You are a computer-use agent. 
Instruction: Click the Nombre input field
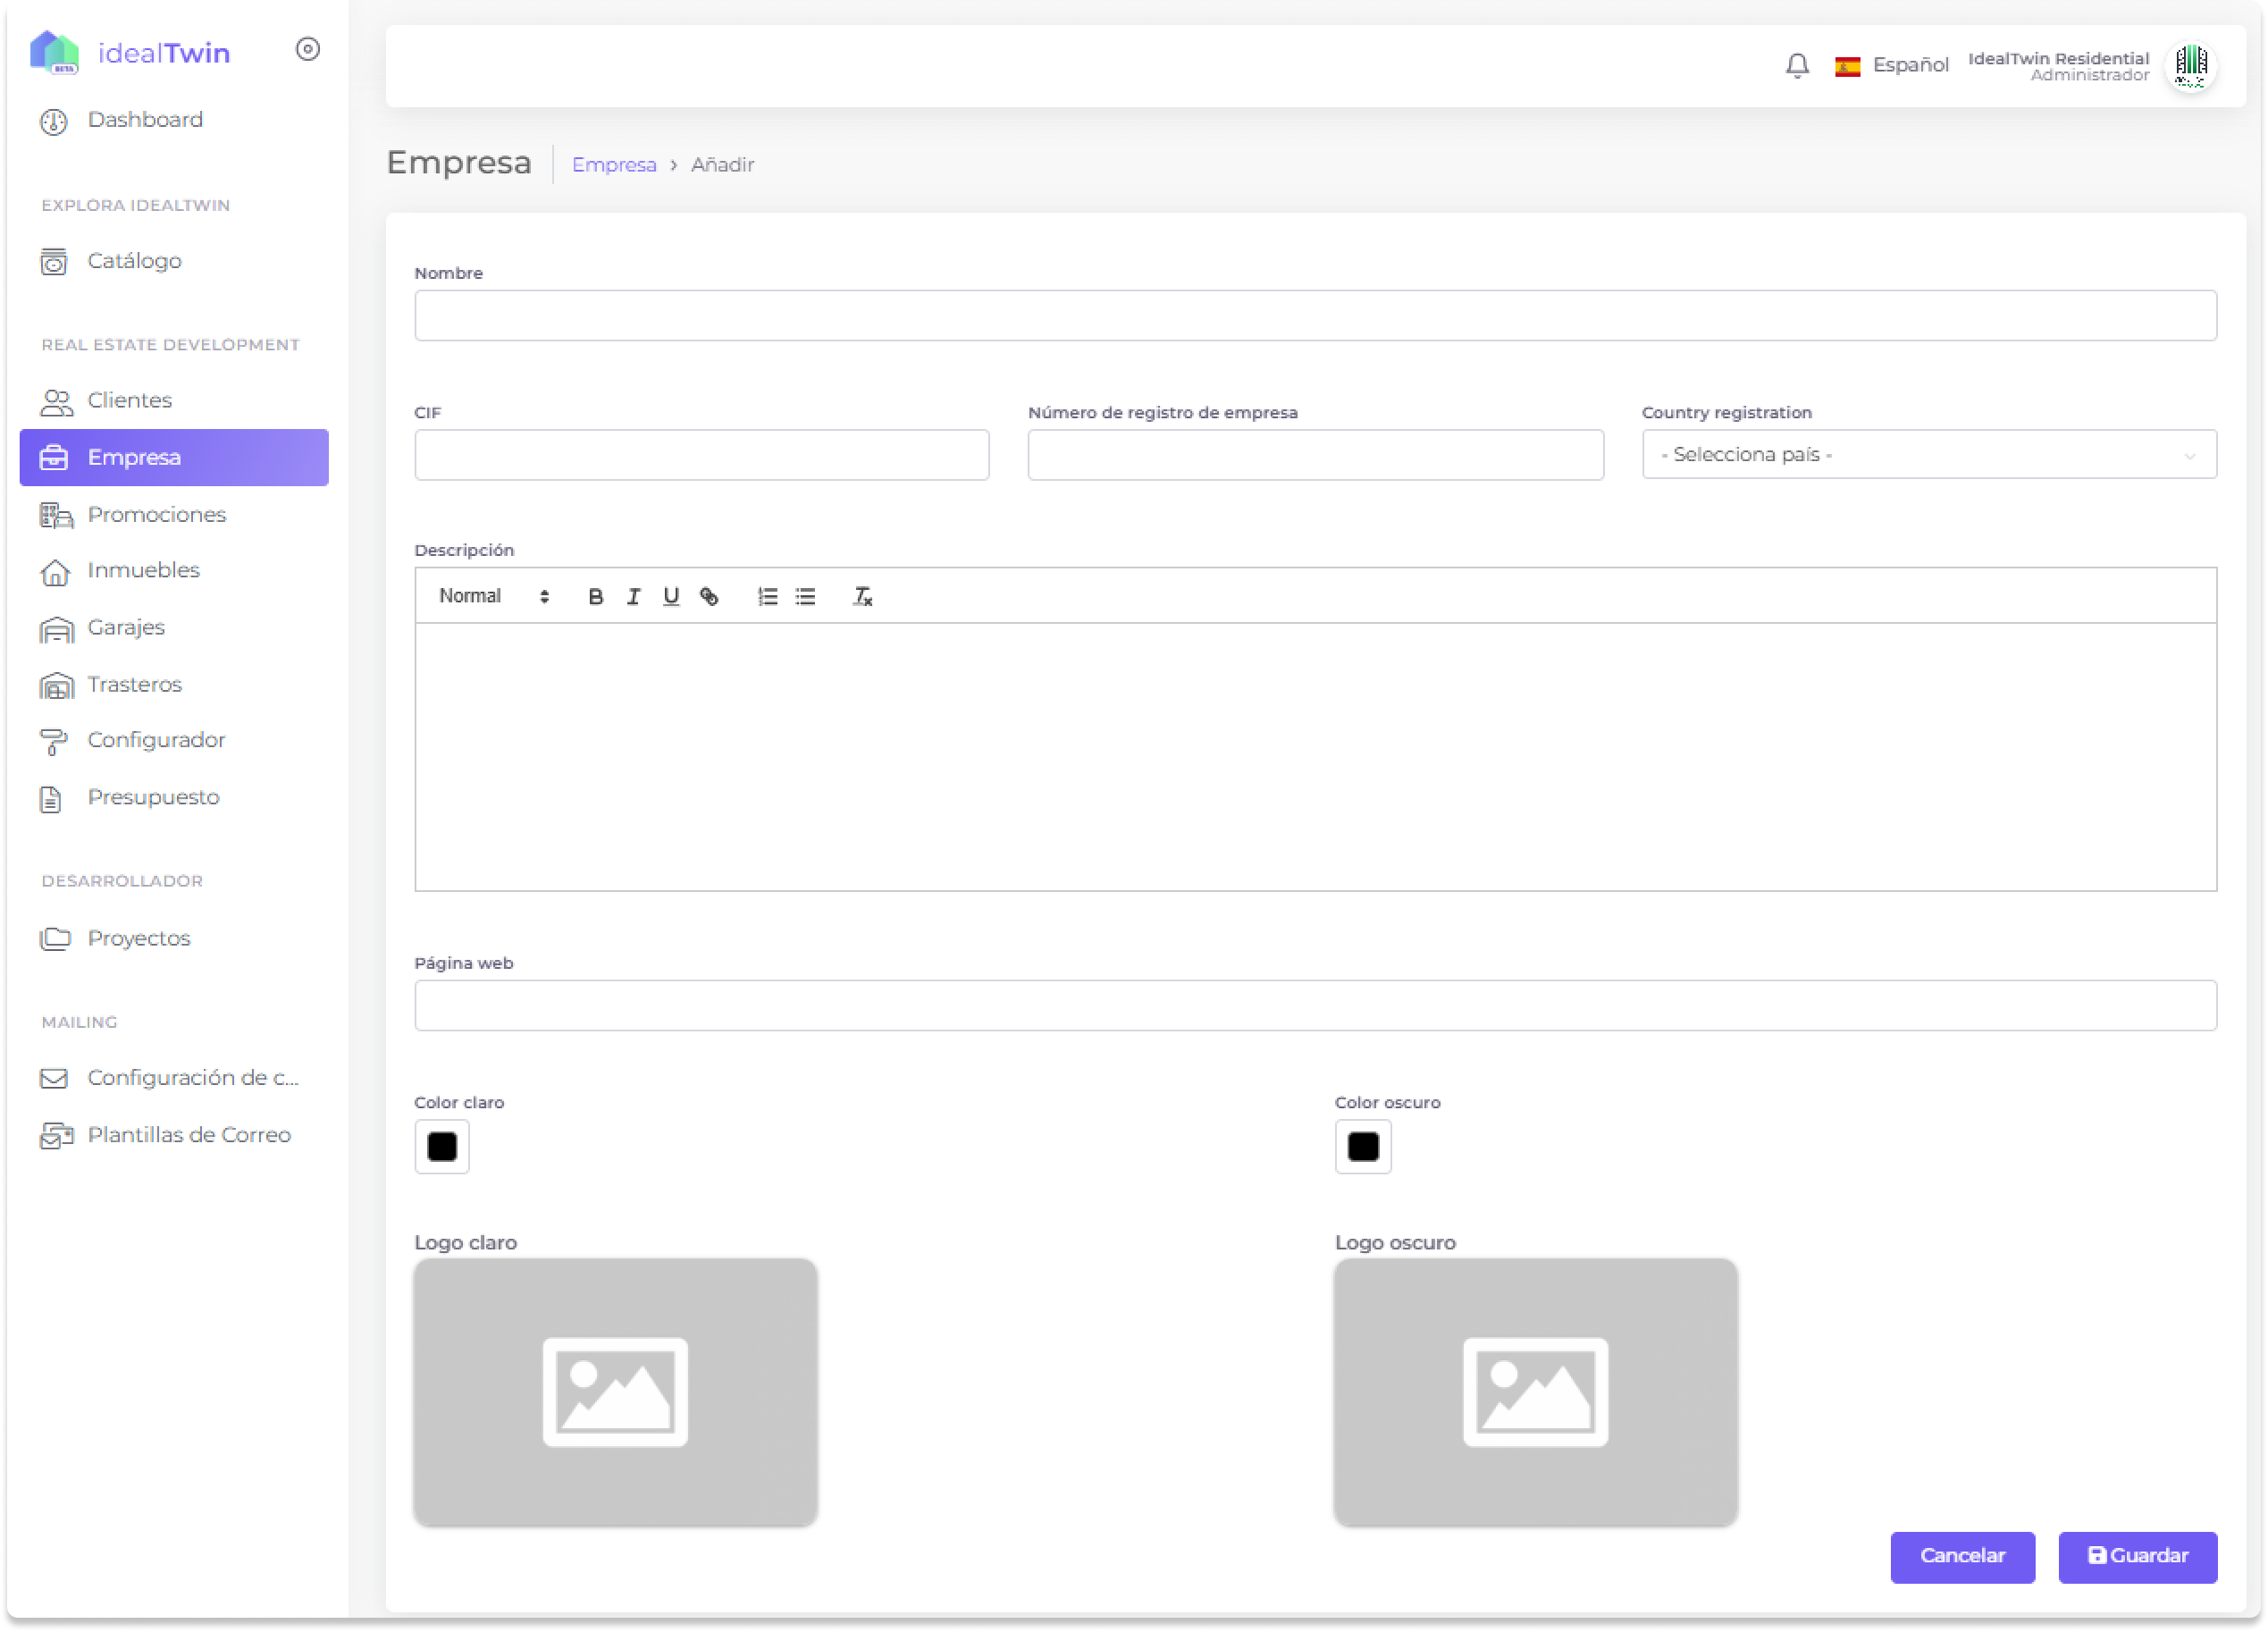coord(1315,316)
